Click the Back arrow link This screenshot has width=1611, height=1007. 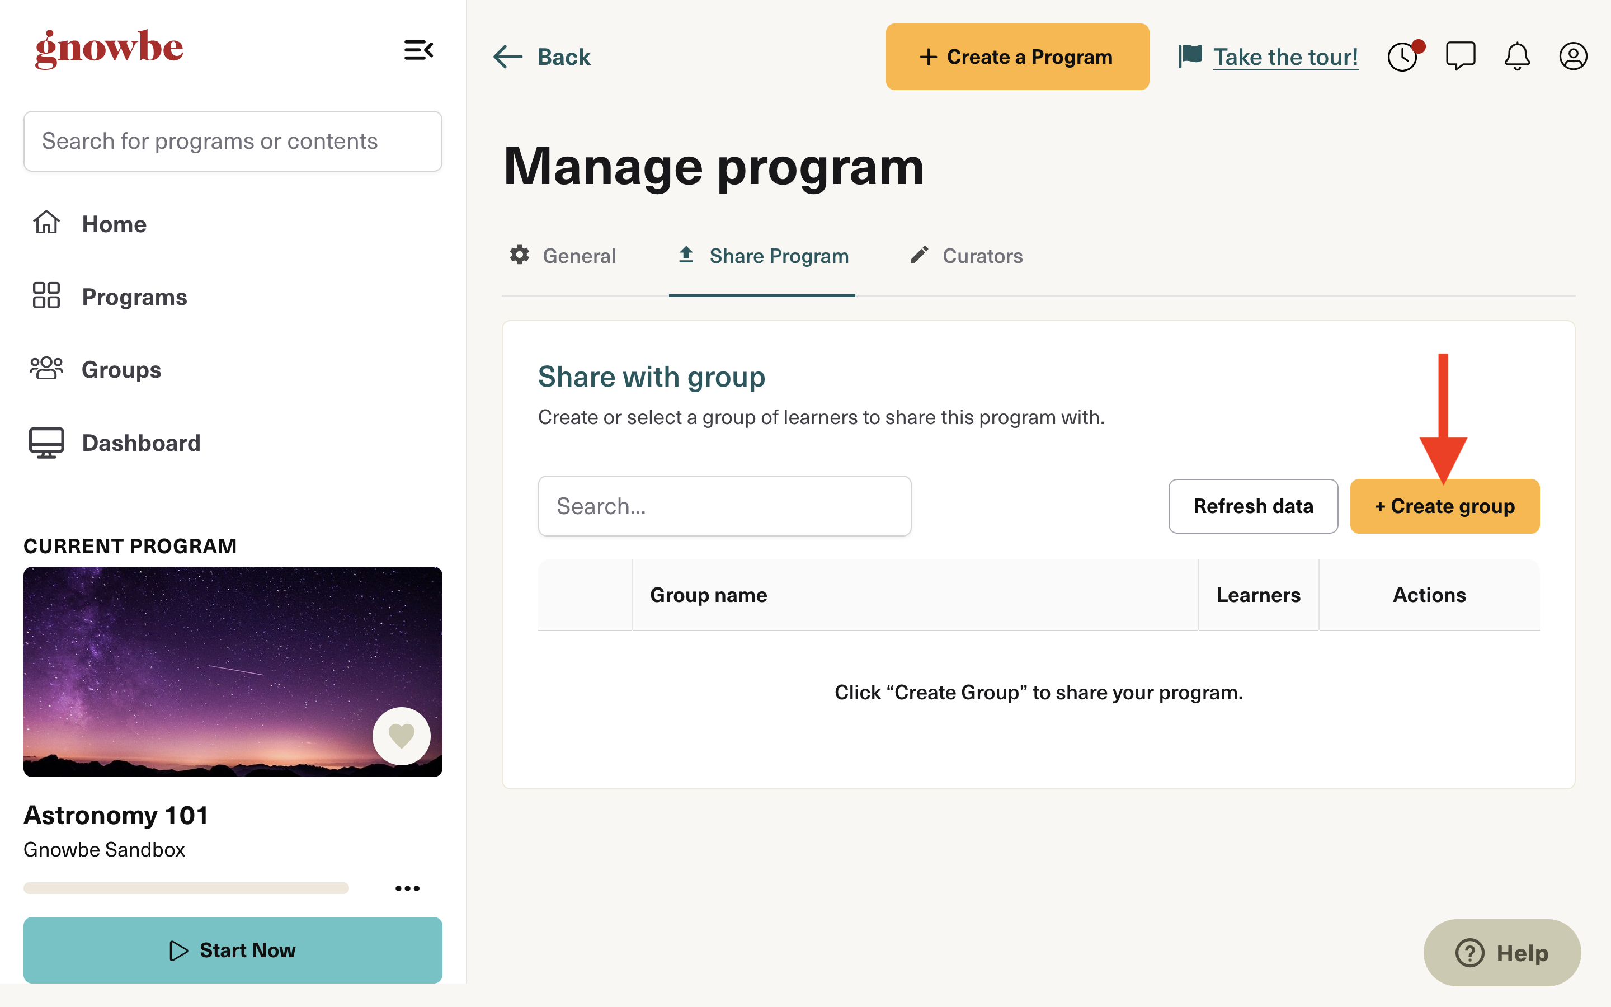(541, 57)
